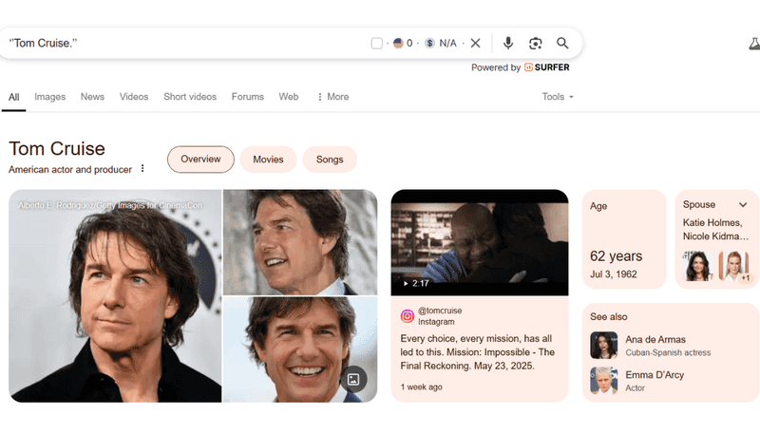Image resolution: width=760 pixels, height=434 pixels.
Task: Click the magnifying glass search icon
Action: 562,43
